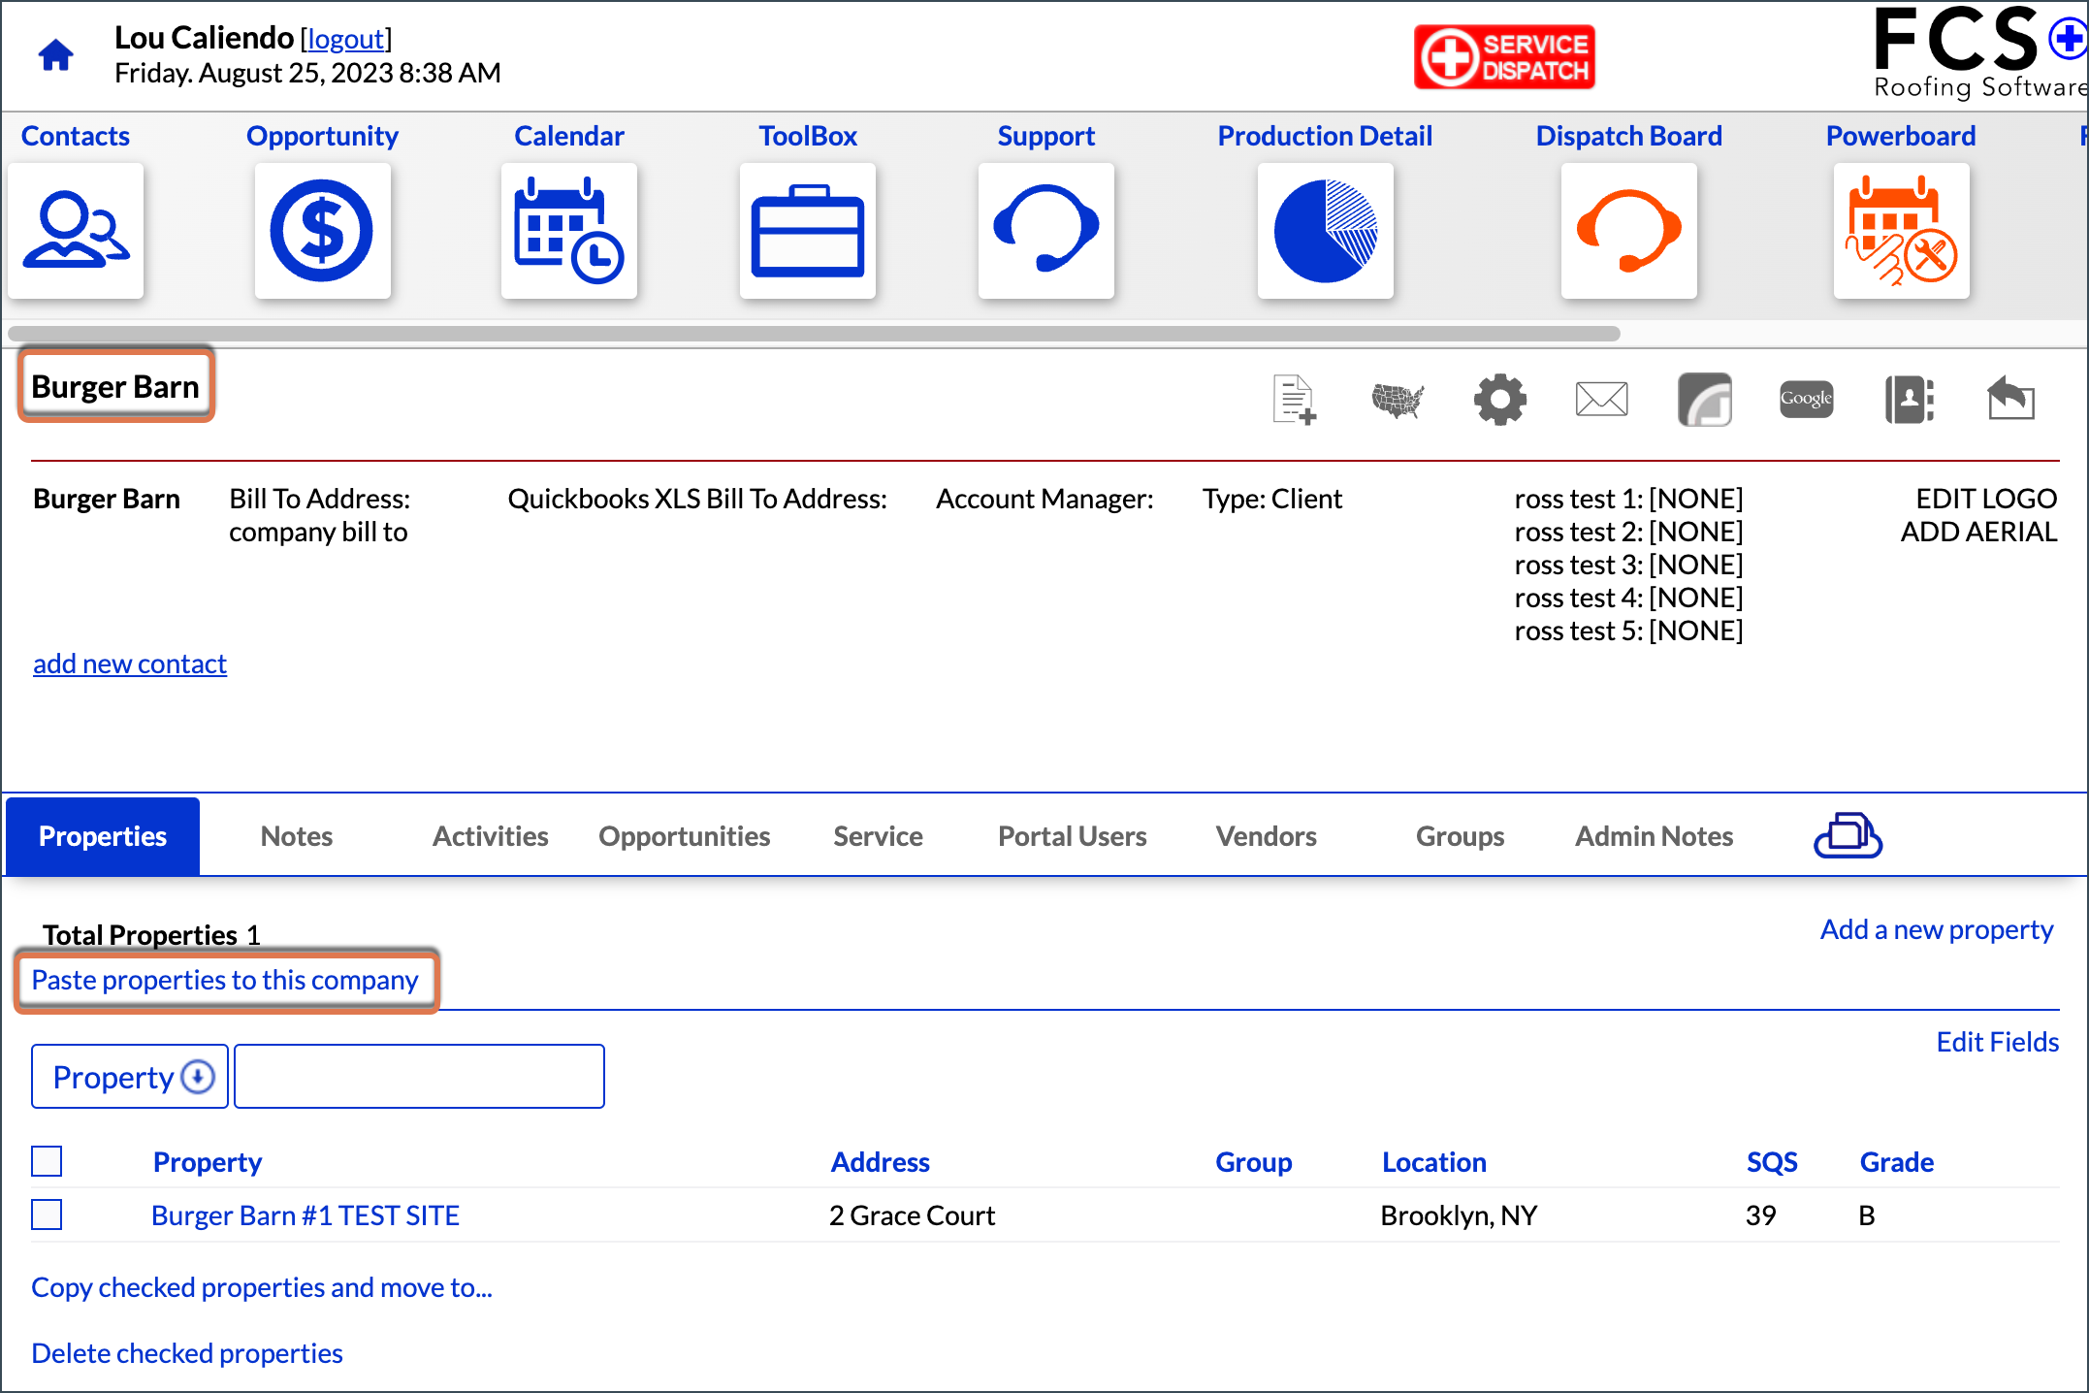The height and width of the screenshot is (1393, 2089).
Task: Switch to the Opportunities tab
Action: coord(685,836)
